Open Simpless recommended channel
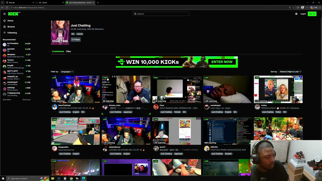322x181 pixels. point(16,56)
